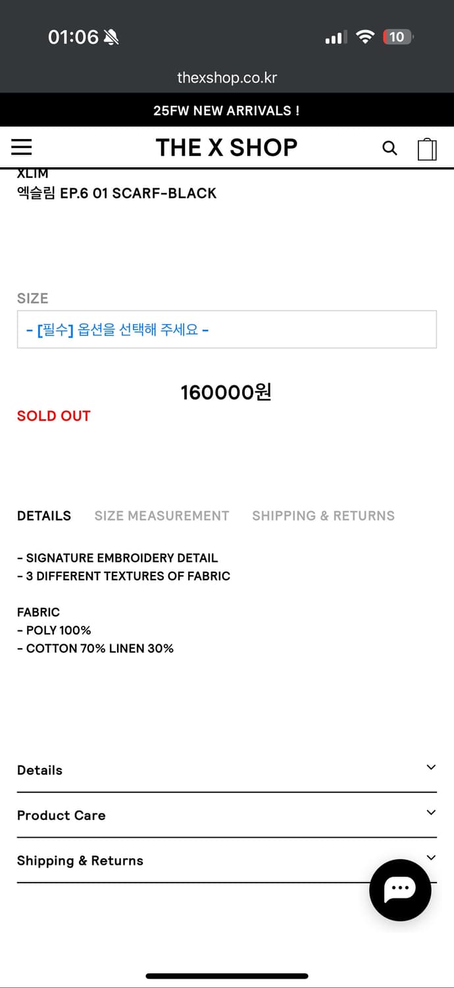Screen dimensions: 454x988
Task: Tap the cellular signal bars
Action: point(336,38)
